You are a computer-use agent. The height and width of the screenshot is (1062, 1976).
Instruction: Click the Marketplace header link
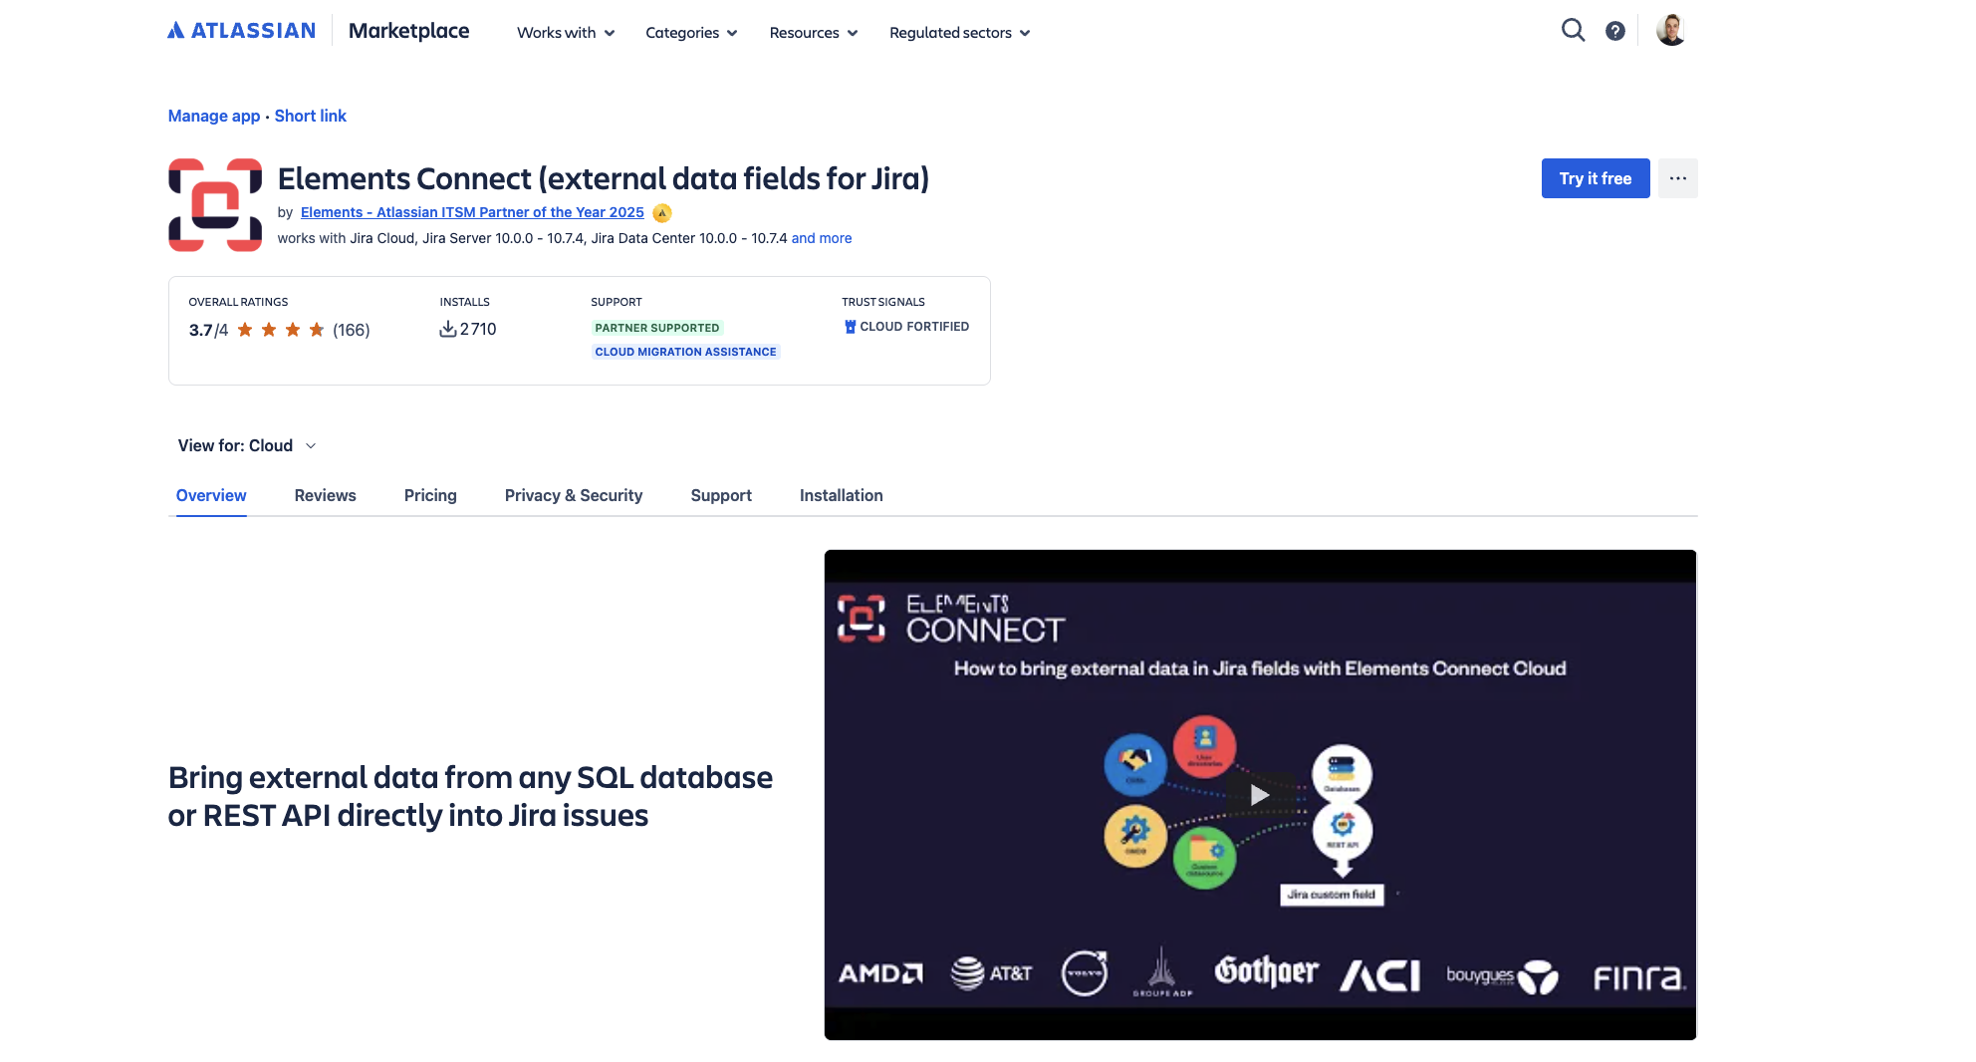coord(408,31)
